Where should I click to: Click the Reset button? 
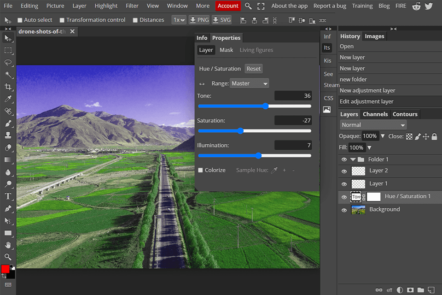(254, 69)
